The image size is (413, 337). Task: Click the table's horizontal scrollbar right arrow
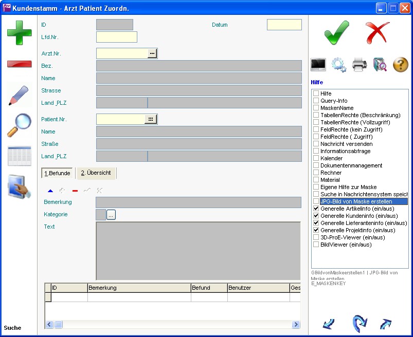tap(296, 325)
